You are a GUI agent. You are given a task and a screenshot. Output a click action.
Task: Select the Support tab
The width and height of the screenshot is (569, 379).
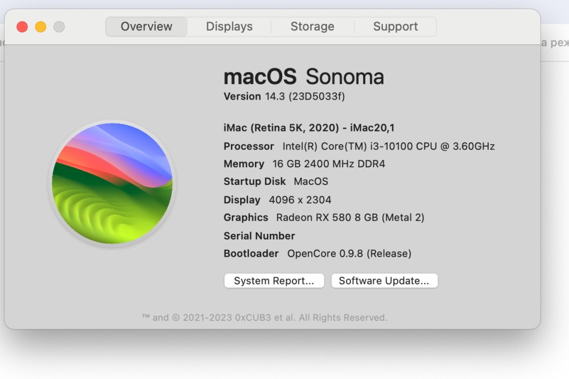395,27
